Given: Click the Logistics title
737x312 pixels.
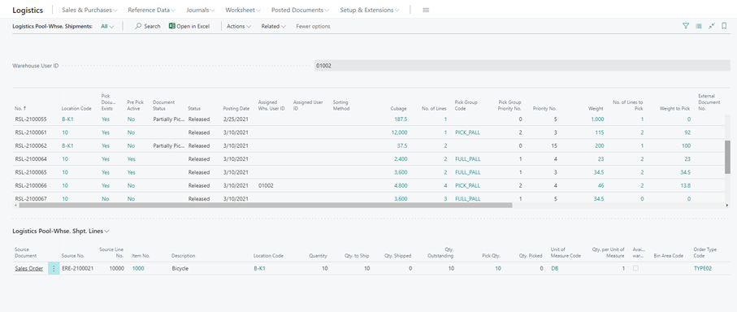Looking at the screenshot, I should (x=28, y=10).
